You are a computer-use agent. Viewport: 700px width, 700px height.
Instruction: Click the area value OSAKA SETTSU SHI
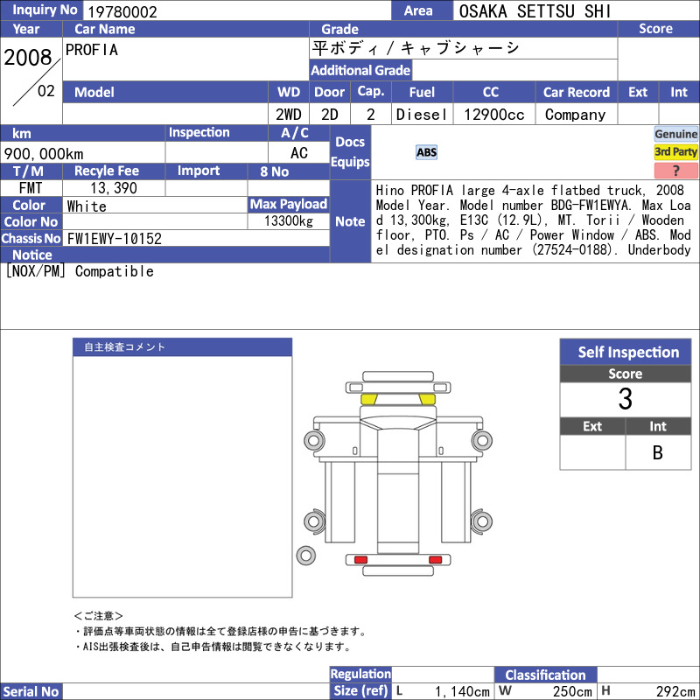pos(535,11)
